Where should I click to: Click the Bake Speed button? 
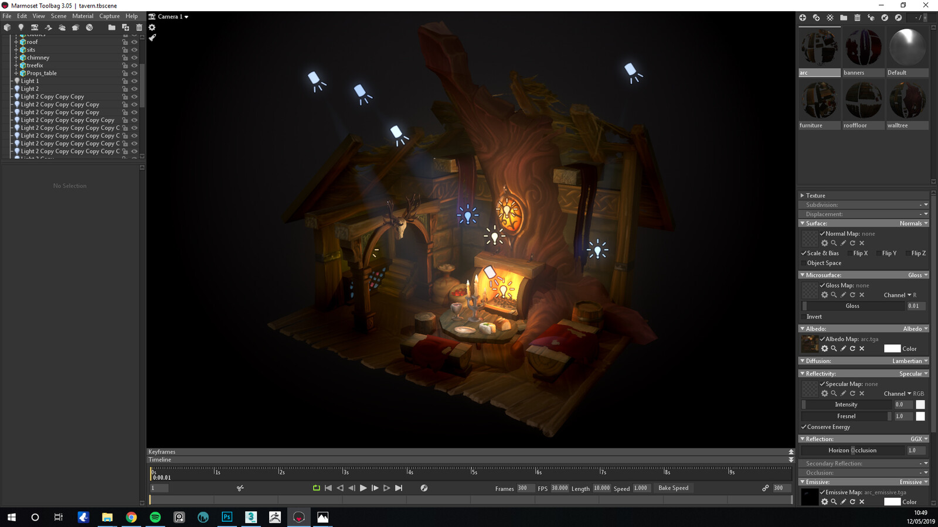(674, 488)
